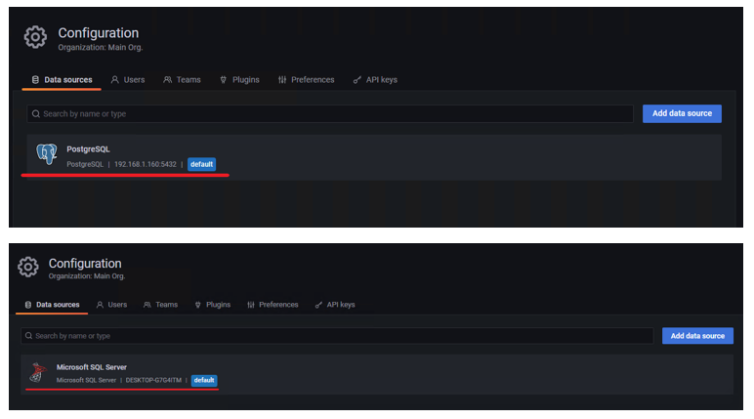Click Add data source button in top panel
The width and height of the screenshot is (754, 419).
(x=682, y=113)
